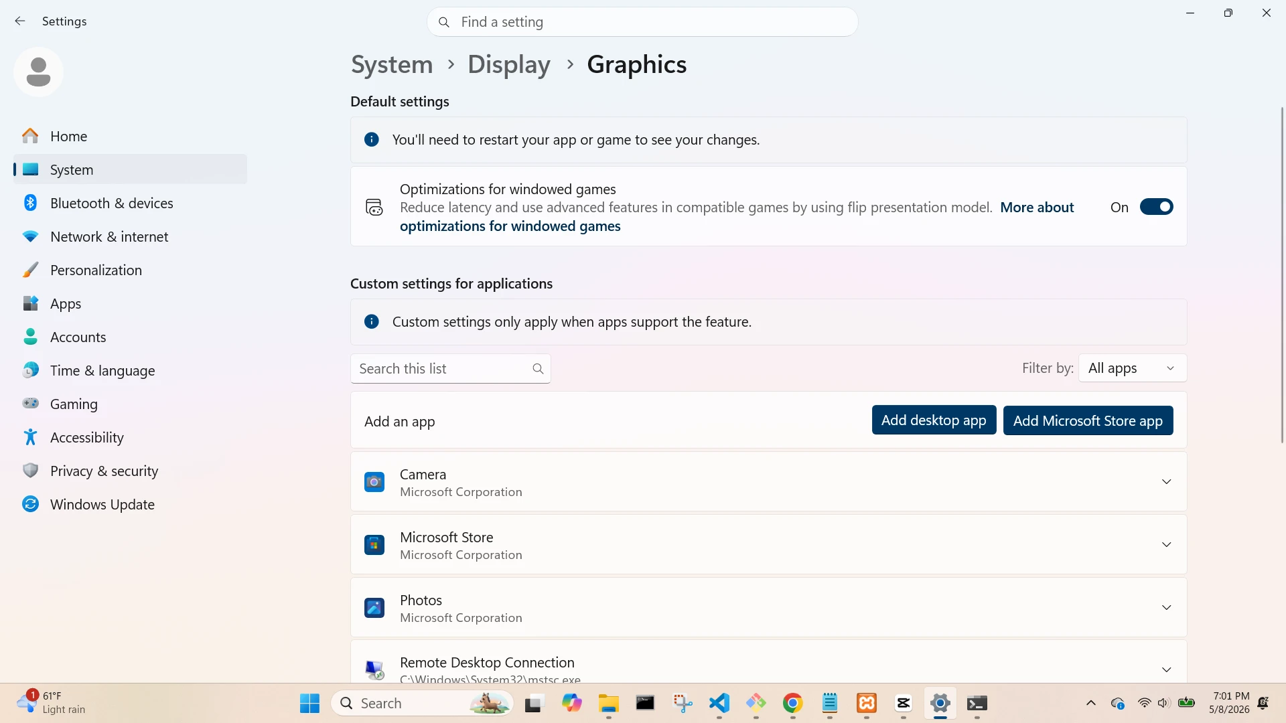Click the user profile avatar

pyautogui.click(x=38, y=72)
